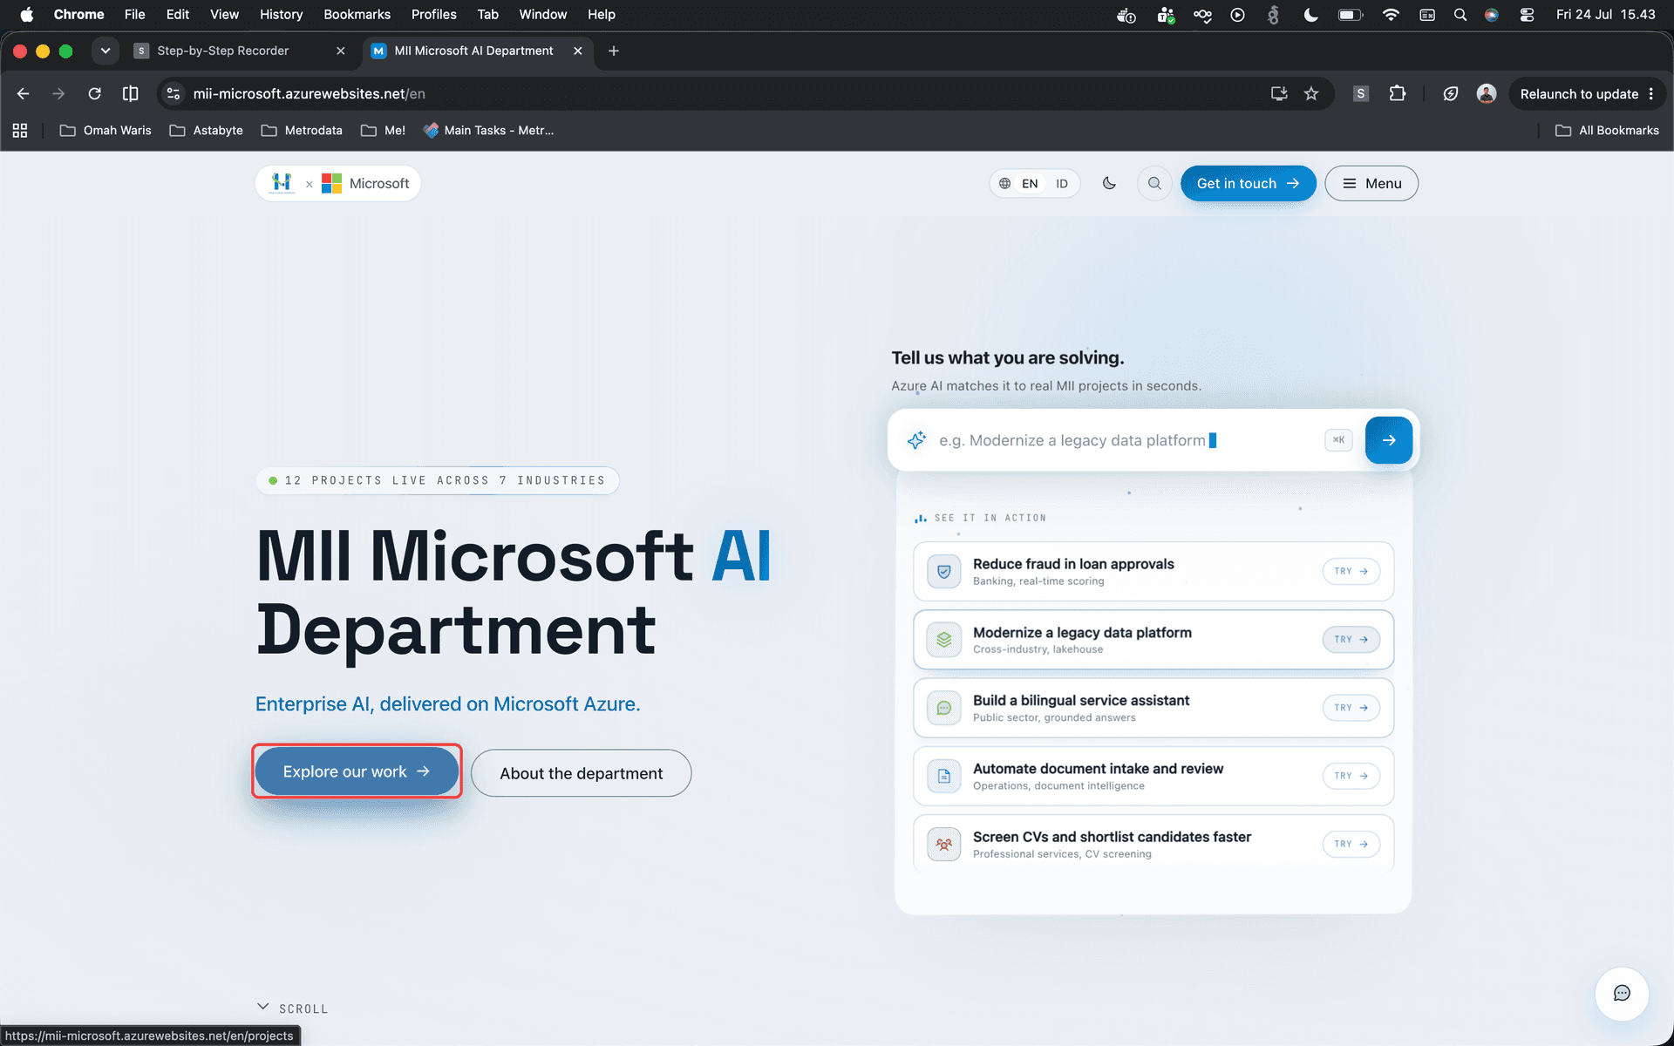The image size is (1674, 1046).
Task: Click the Wi-Fi status icon
Action: (x=1391, y=14)
